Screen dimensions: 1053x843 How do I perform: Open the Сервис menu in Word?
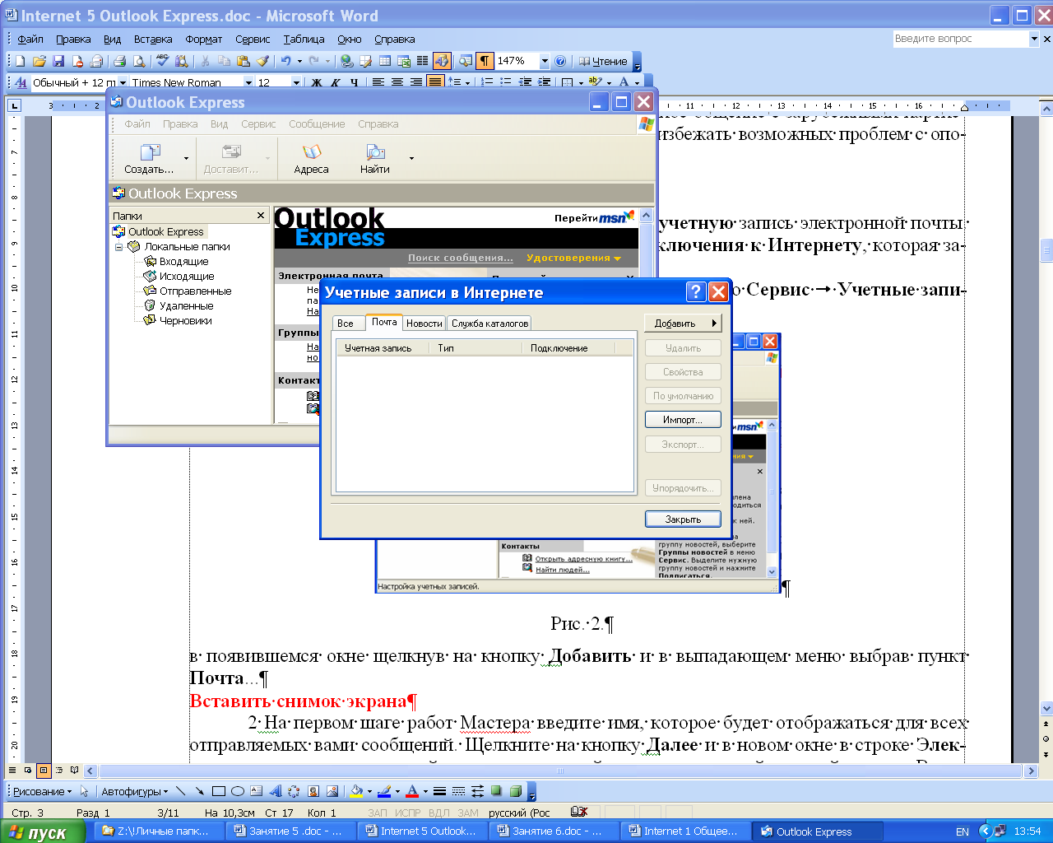point(253,39)
